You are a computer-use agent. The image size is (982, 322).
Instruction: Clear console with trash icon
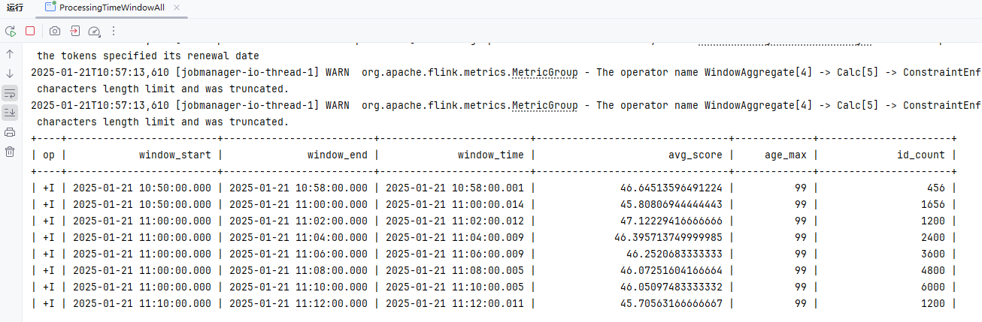(x=10, y=152)
